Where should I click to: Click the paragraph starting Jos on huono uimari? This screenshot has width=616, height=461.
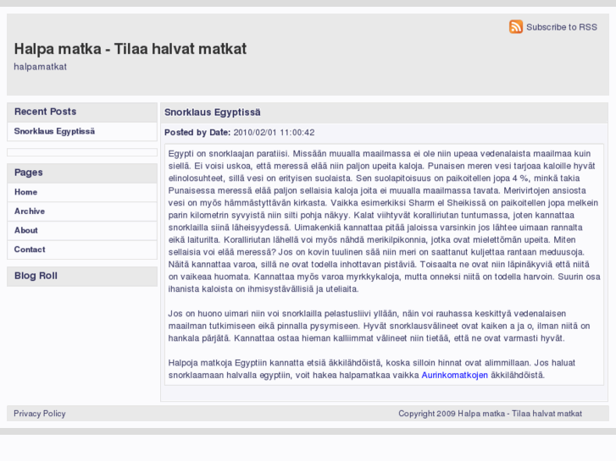(x=379, y=326)
